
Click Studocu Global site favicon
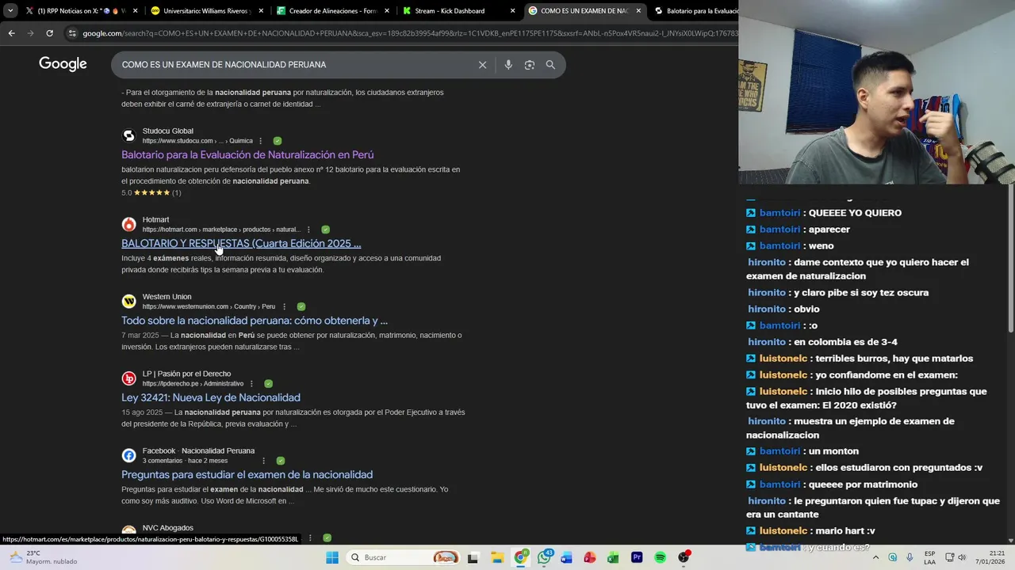[128, 136]
